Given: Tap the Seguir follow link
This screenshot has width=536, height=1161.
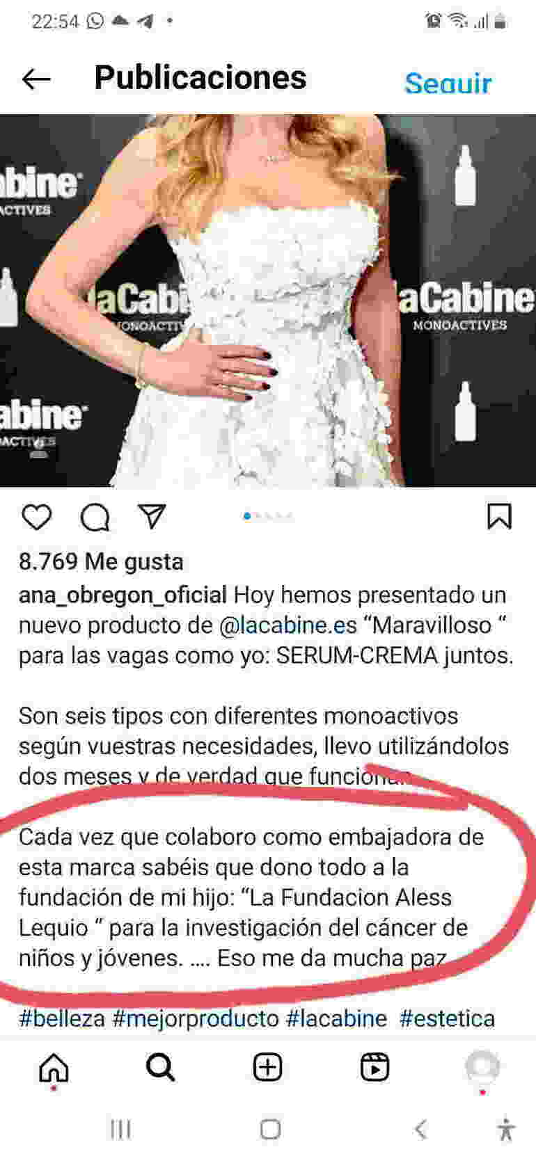Looking at the screenshot, I should (448, 83).
